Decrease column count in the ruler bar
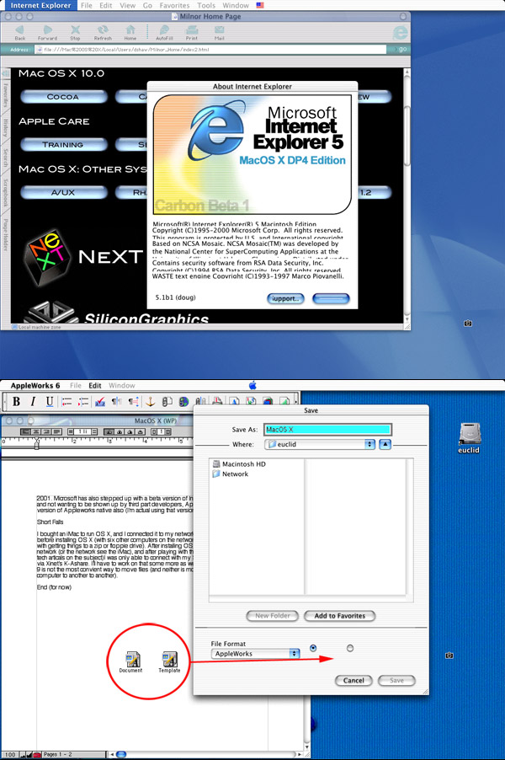Screen dimensions: 505x760 (155, 431)
